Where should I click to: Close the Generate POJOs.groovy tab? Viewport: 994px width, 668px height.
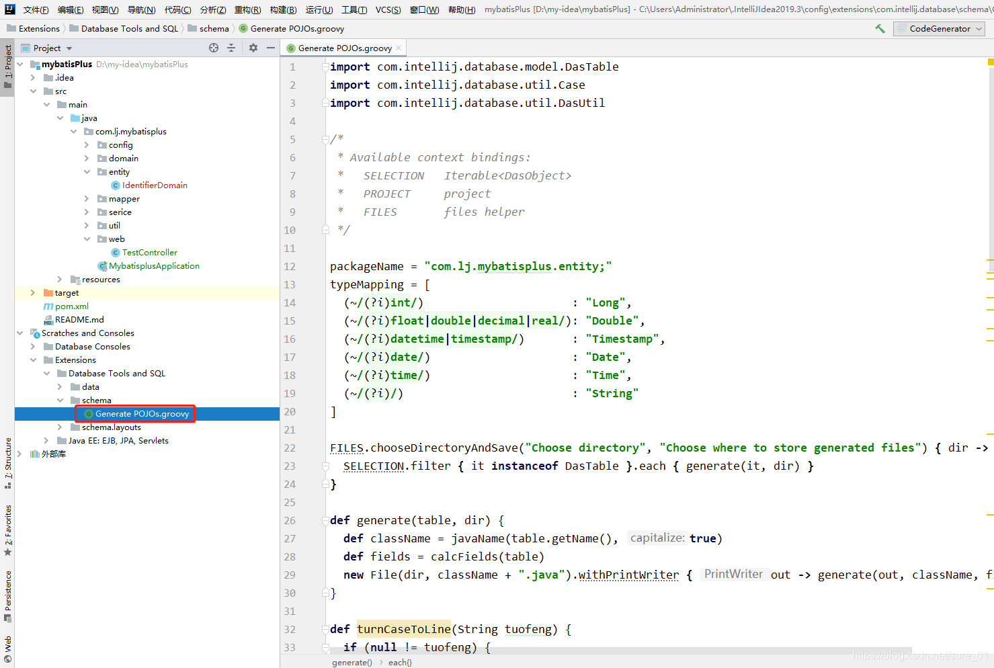[x=399, y=48]
